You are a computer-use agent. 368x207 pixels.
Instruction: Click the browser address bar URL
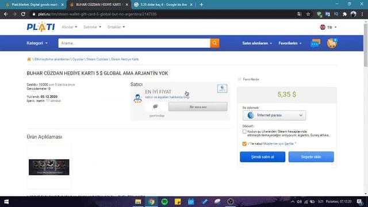97,14
